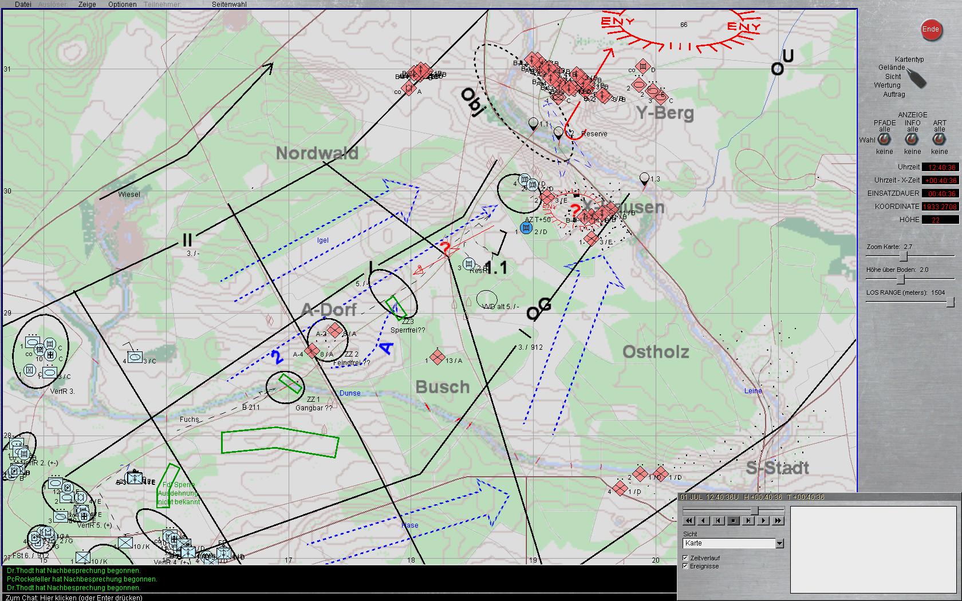This screenshot has width=962, height=601.
Task: Toggle the INFO display switch
Action: pyautogui.click(x=912, y=140)
